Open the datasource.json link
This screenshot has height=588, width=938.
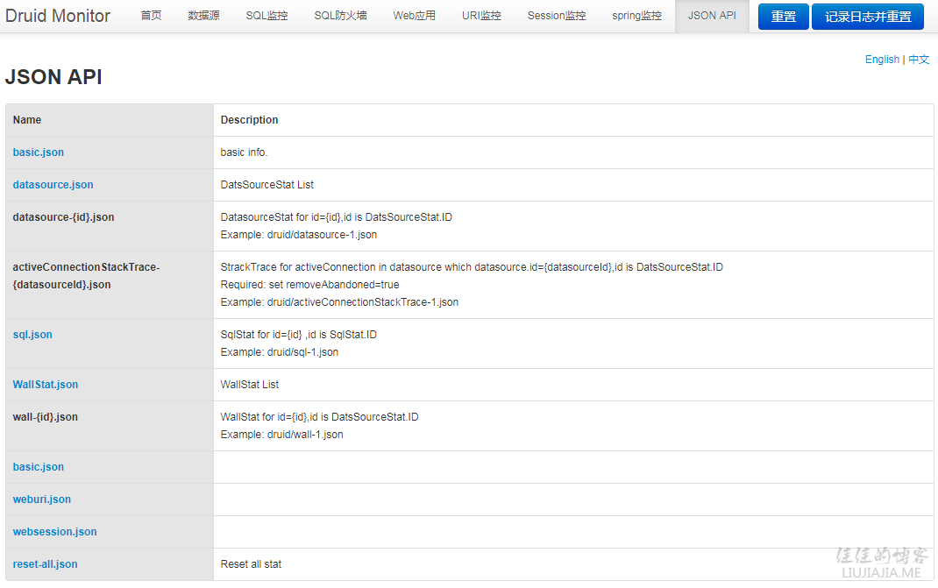(53, 185)
